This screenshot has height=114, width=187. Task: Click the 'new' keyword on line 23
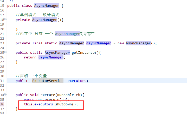click(x=121, y=43)
